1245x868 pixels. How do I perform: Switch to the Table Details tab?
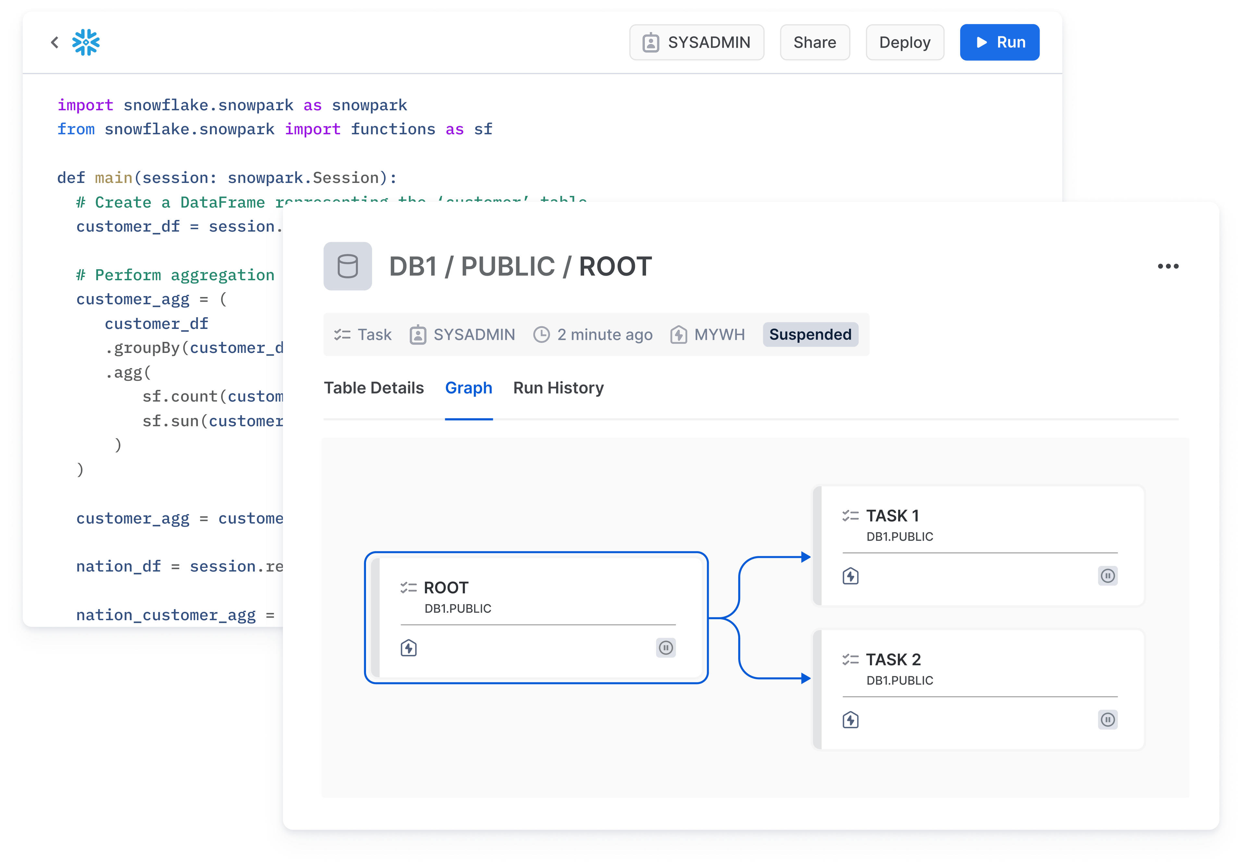[x=373, y=388]
